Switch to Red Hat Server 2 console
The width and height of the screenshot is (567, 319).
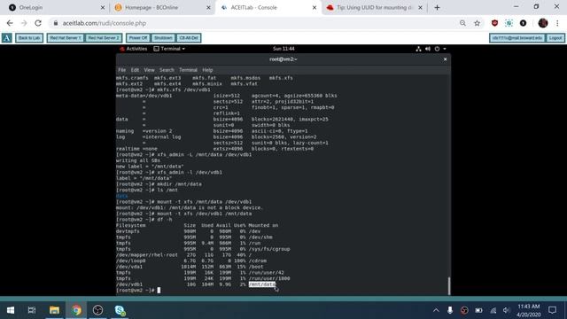(x=104, y=38)
